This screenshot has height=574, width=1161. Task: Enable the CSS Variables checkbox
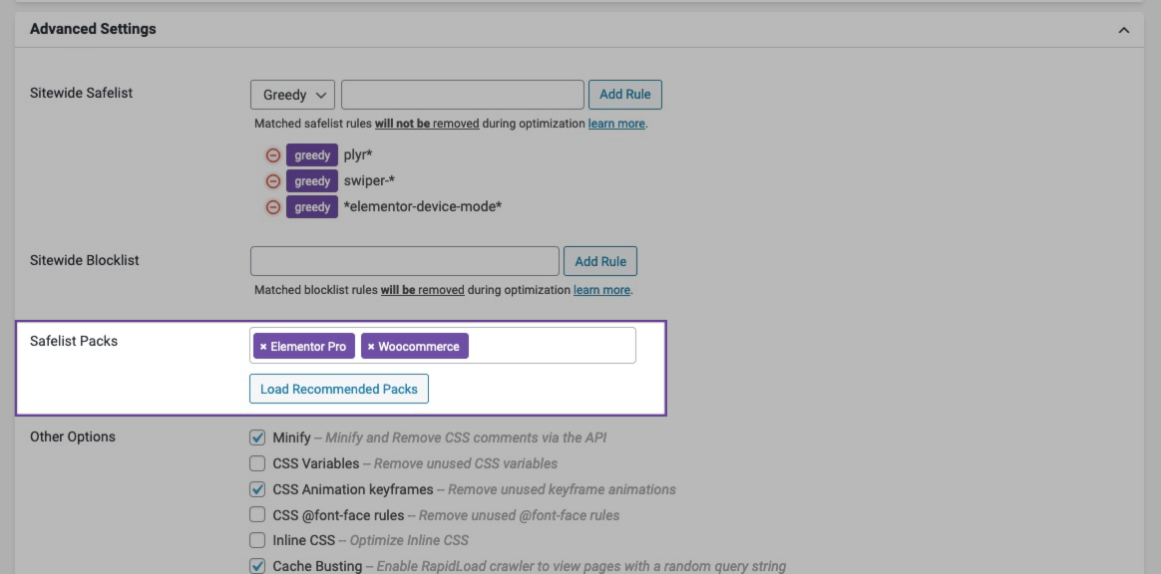click(257, 463)
